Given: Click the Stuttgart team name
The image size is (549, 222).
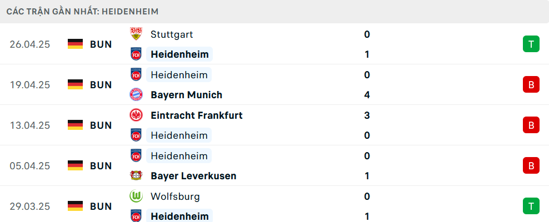Looking at the screenshot, I should click(x=172, y=34).
